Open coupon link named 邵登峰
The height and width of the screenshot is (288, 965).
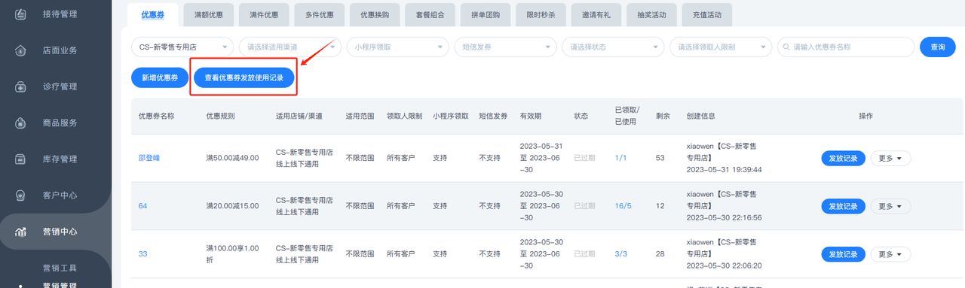(149, 158)
